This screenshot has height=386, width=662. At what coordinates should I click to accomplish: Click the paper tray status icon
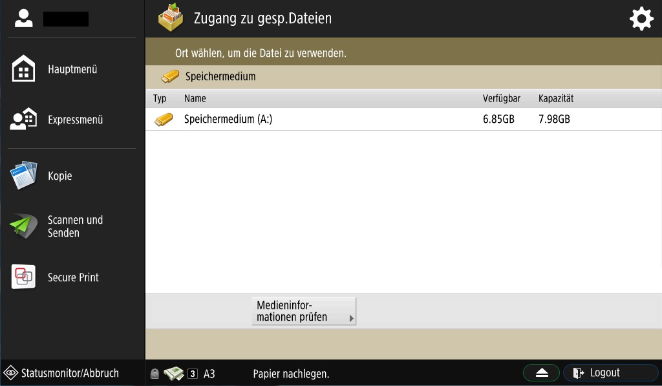tap(173, 373)
